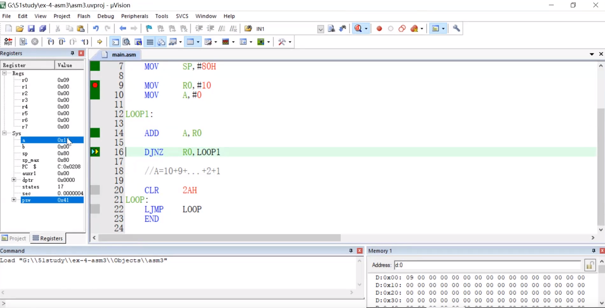Close the main.asm editor with the X

[x=601, y=54]
